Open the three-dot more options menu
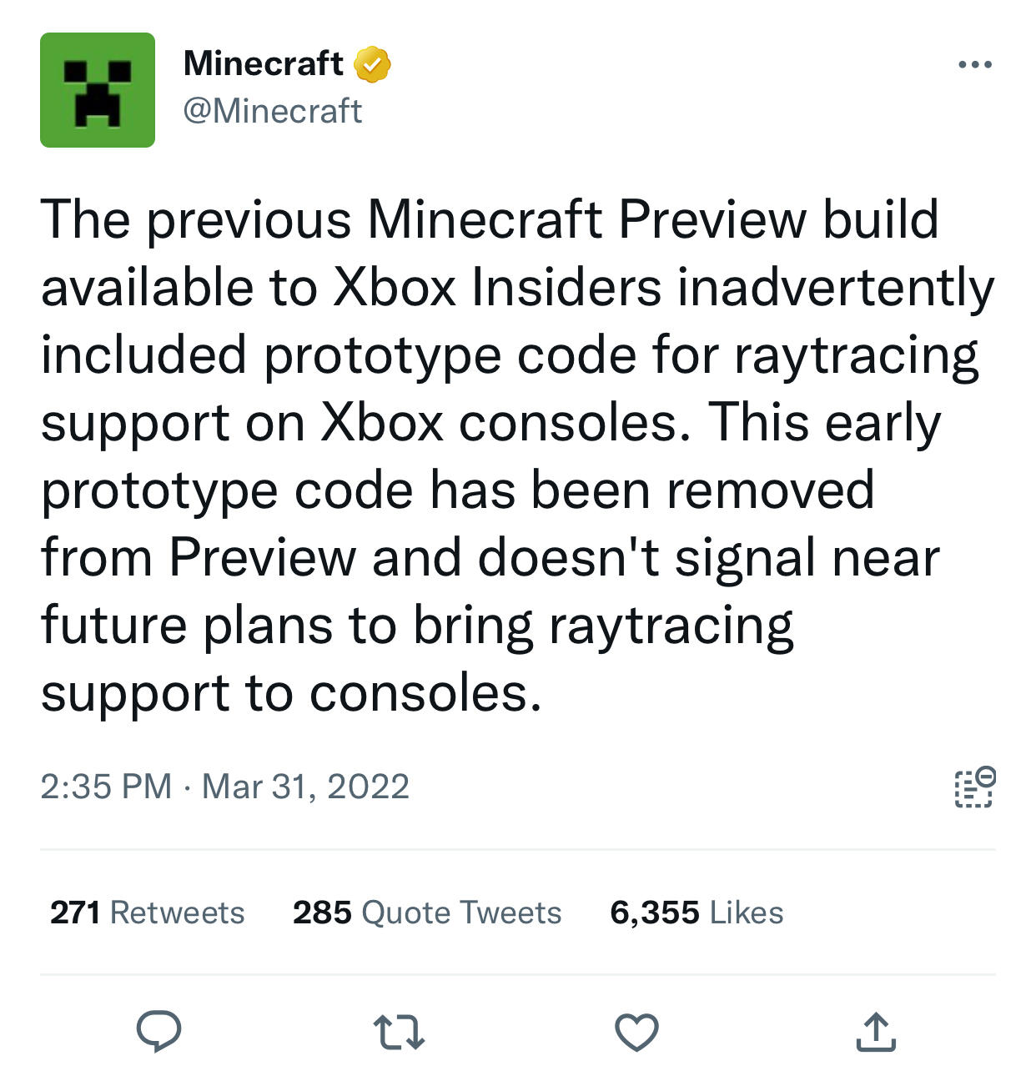 point(975,64)
